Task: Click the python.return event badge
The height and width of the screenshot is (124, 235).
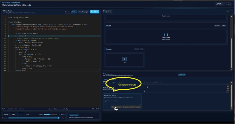Action: click(x=74, y=115)
